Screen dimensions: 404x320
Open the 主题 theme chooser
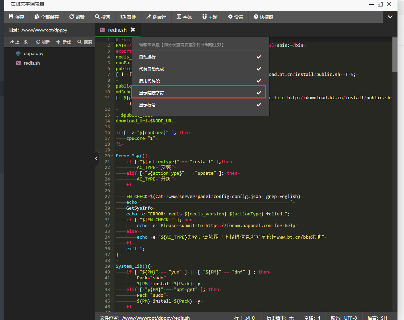210,17
